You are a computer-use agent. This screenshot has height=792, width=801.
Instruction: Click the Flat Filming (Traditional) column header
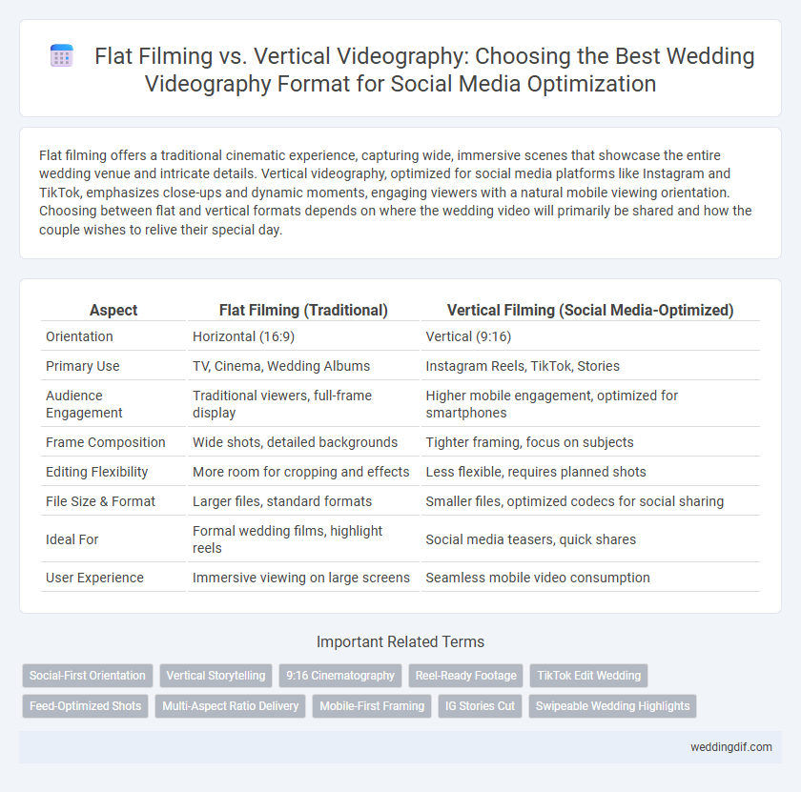[x=303, y=310]
